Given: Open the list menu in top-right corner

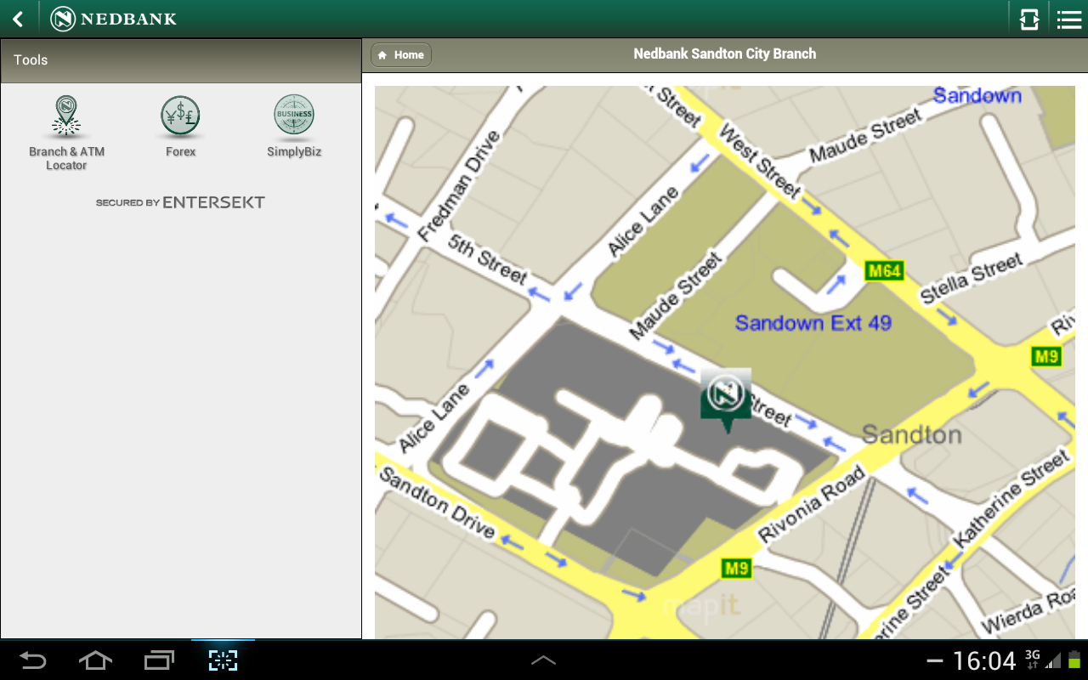Looking at the screenshot, I should click(x=1068, y=19).
